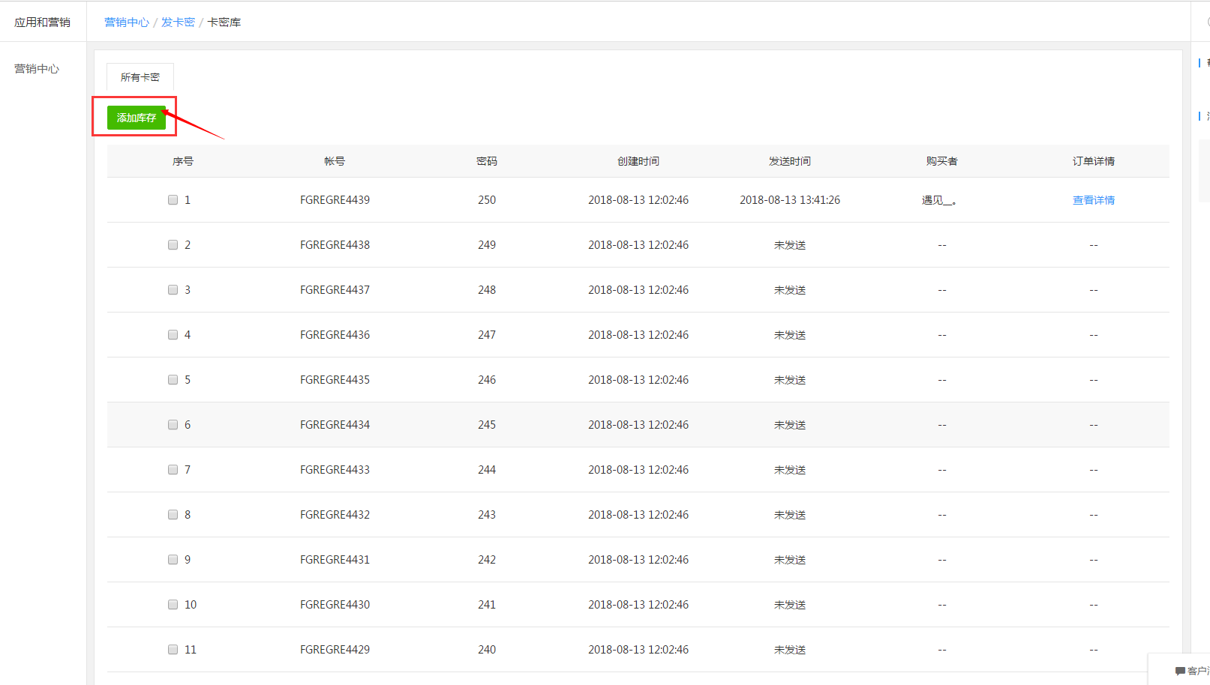
Task: Click the 卡密库 breadcrumb text
Action: coord(224,22)
